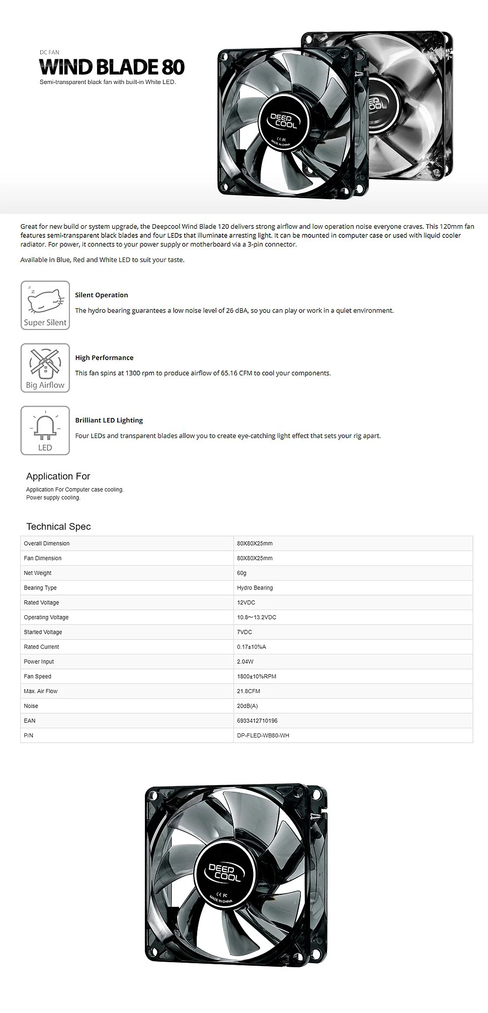Click the LED light bulb icon
This screenshot has height=1013, width=488.
(x=45, y=431)
